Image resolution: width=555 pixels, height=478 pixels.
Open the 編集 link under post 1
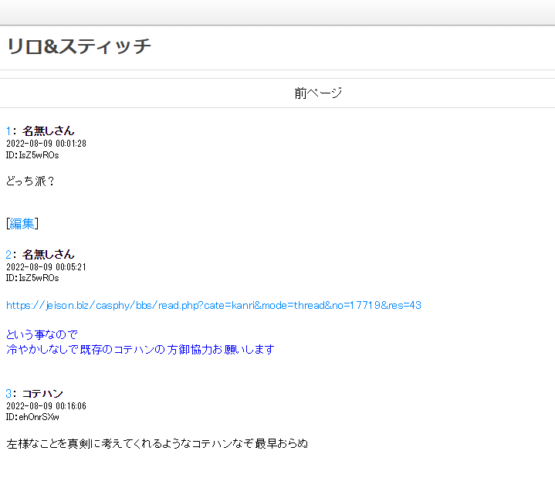[x=22, y=224]
